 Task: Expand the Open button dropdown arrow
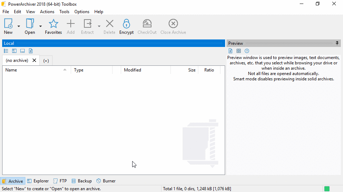[40, 26]
